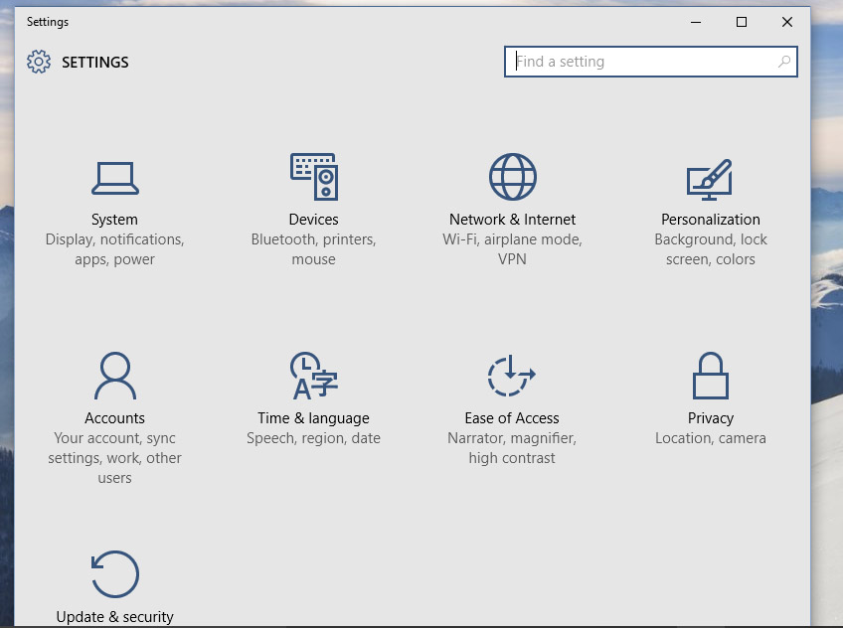Viewport: 843px width, 628px height.
Task: Click the SETTINGS header title
Action: 95,63
